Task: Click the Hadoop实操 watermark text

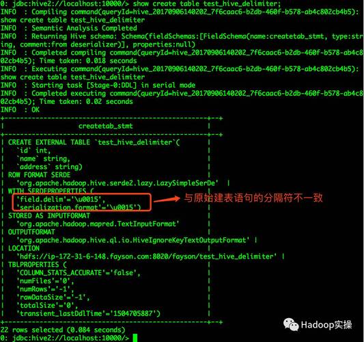Action: pos(326,325)
